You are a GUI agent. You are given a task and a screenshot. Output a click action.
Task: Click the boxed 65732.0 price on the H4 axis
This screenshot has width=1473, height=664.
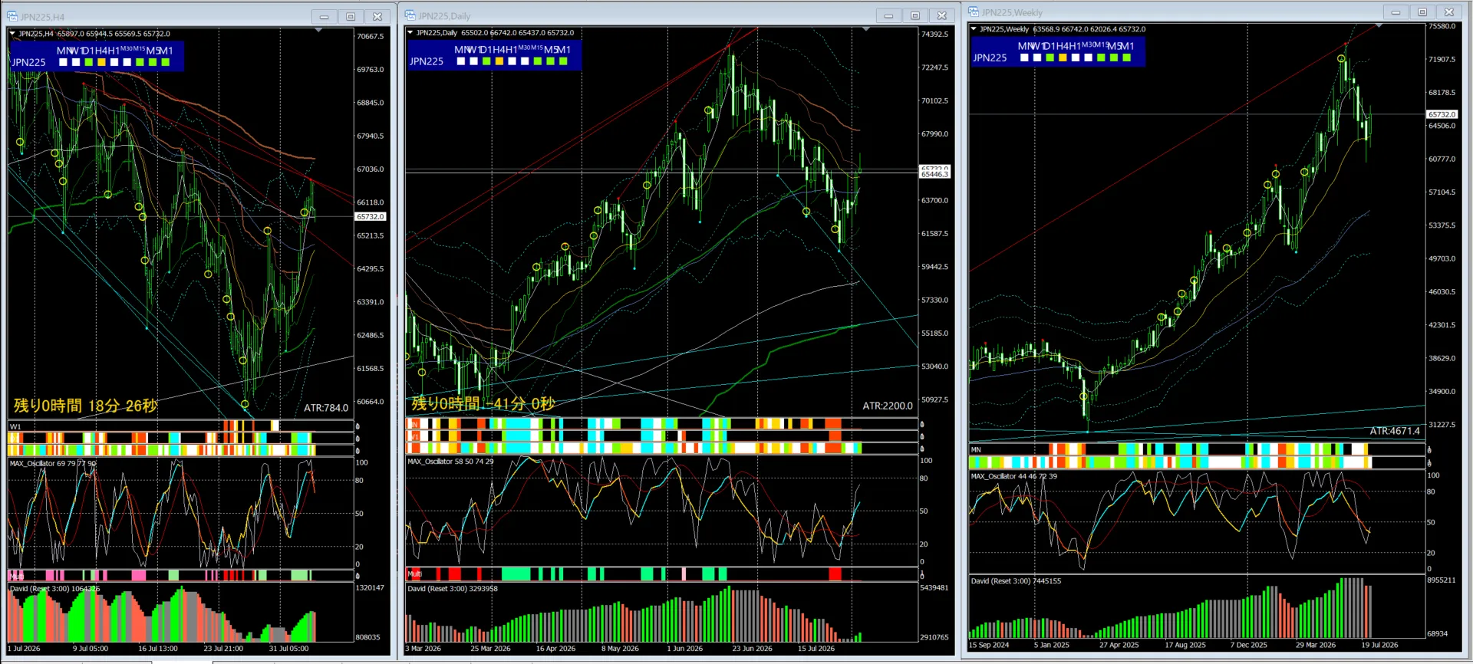pos(370,217)
